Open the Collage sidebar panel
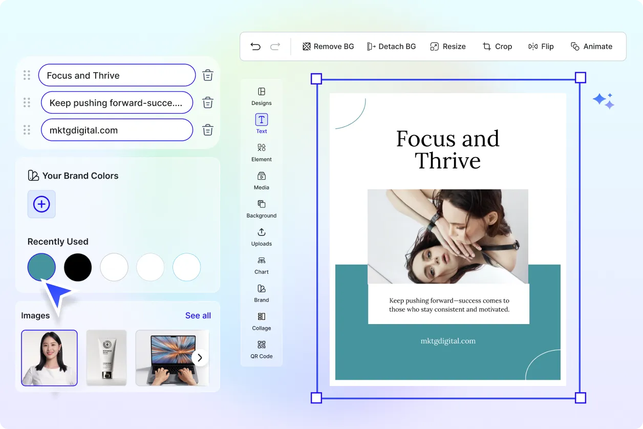Viewport: 643px width, 429px height. [x=262, y=321]
